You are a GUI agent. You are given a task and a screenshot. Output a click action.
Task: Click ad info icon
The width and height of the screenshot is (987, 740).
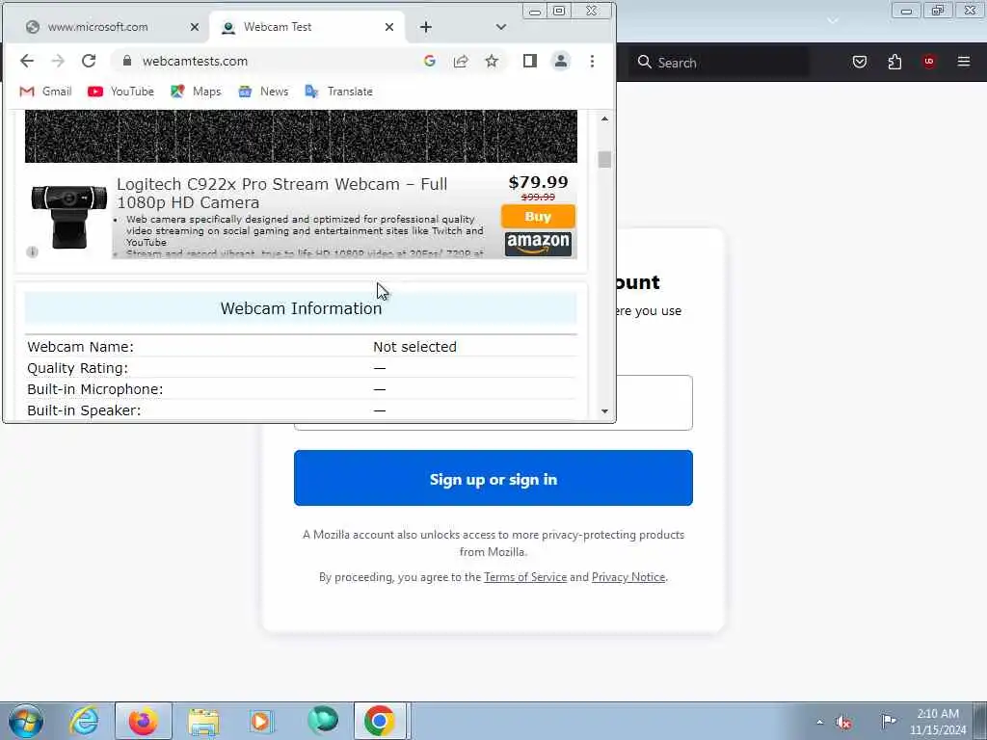33,252
